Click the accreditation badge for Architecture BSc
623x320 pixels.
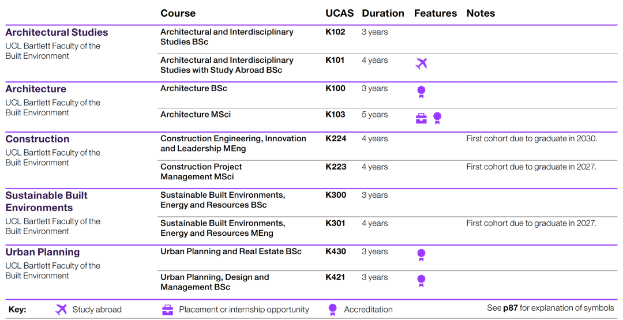pos(421,92)
